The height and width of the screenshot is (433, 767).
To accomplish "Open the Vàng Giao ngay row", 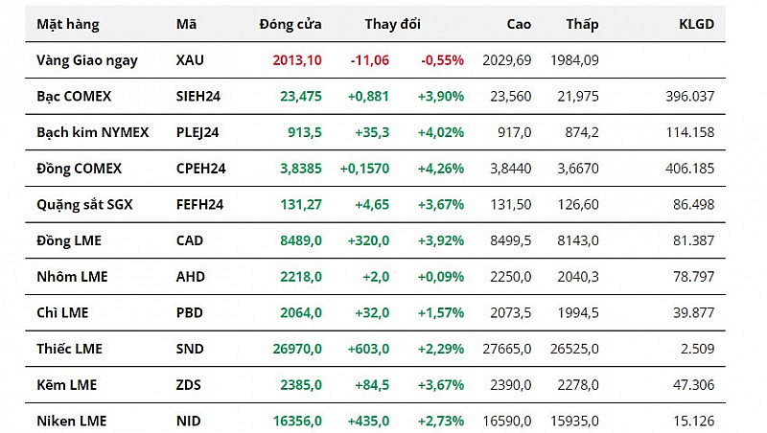I will 87,60.
